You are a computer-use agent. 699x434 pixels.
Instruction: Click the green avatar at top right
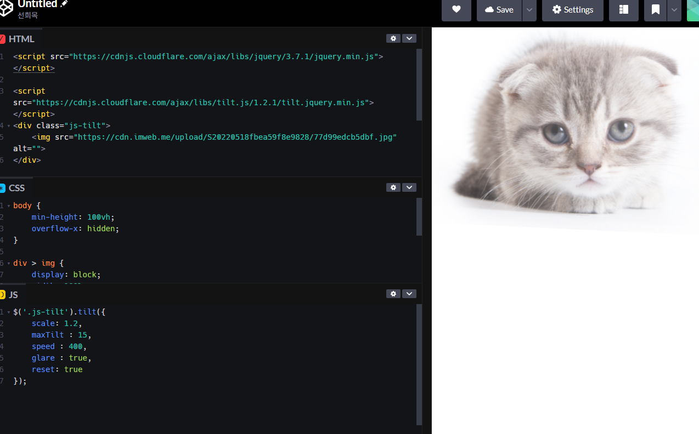pyautogui.click(x=693, y=9)
